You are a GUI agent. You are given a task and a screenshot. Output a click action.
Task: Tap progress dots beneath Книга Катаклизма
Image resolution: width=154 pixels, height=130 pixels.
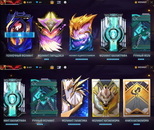137,124
